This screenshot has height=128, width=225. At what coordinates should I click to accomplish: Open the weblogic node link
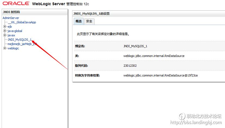click(x=13, y=48)
